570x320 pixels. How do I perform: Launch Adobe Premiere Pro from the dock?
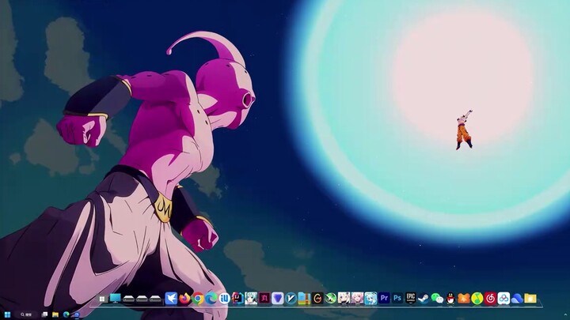pyautogui.click(x=384, y=298)
